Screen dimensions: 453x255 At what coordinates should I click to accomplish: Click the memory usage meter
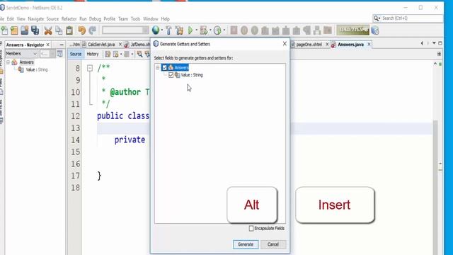[353, 30]
